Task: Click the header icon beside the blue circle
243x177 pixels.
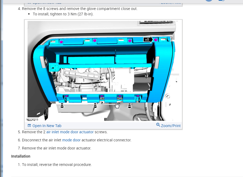Action: coord(222,1)
